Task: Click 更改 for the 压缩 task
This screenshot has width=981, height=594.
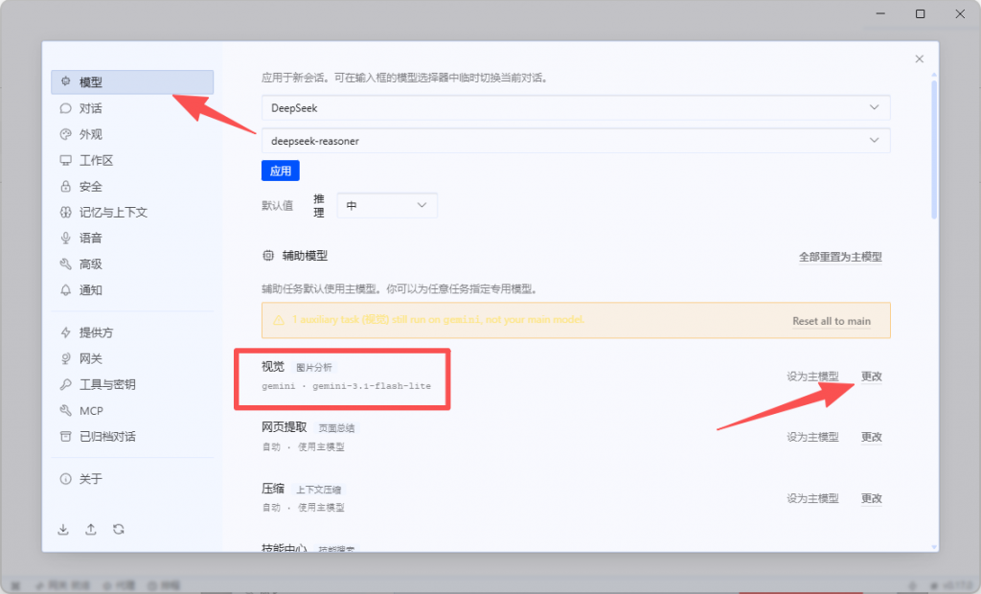Action: [872, 498]
